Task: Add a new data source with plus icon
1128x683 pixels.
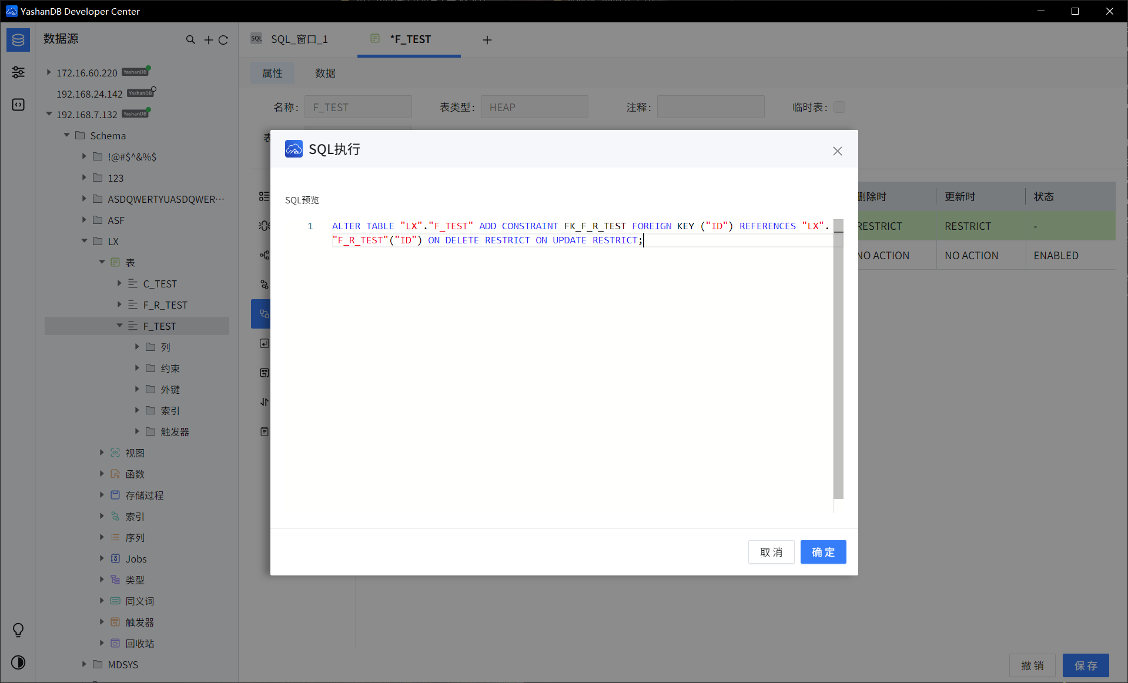Action: [x=208, y=40]
